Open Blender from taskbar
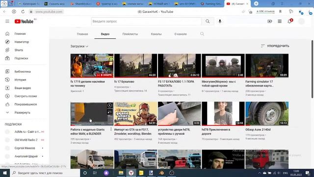This screenshot has height=177, width=314. pos(161,173)
